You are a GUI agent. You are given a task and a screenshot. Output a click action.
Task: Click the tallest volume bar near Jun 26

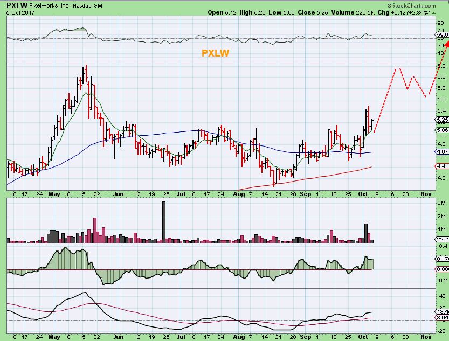(164, 222)
